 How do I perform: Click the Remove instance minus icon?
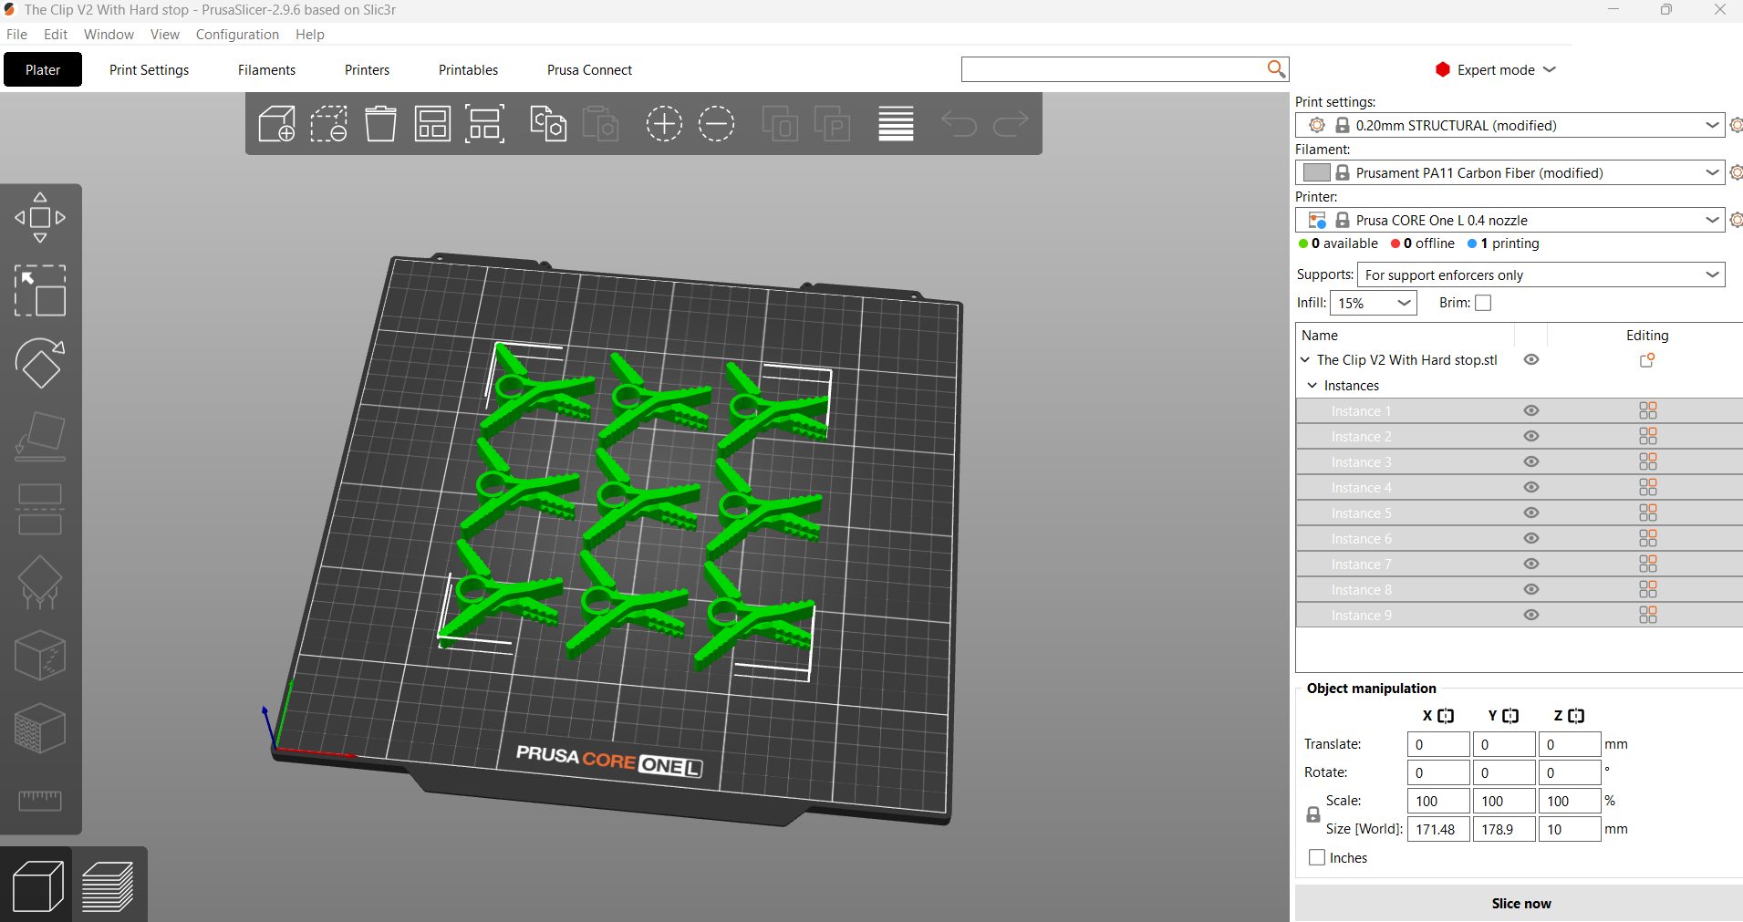[716, 123]
